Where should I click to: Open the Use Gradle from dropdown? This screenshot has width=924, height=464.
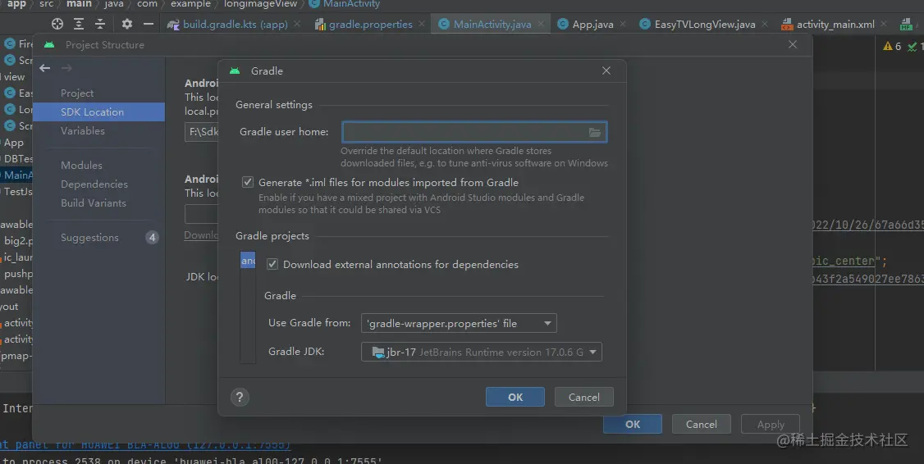[x=459, y=323]
